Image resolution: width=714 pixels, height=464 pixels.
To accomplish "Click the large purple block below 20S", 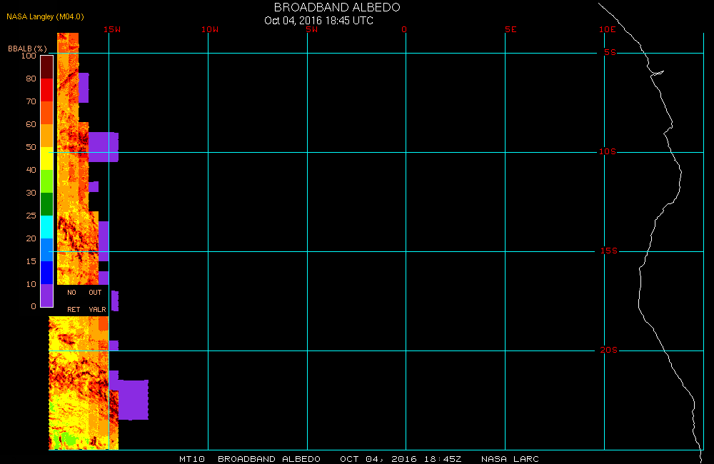I will tap(133, 400).
